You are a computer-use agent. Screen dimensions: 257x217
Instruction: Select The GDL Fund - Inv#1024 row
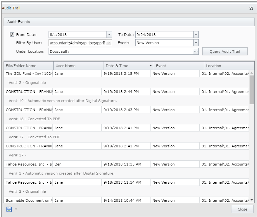coord(29,74)
